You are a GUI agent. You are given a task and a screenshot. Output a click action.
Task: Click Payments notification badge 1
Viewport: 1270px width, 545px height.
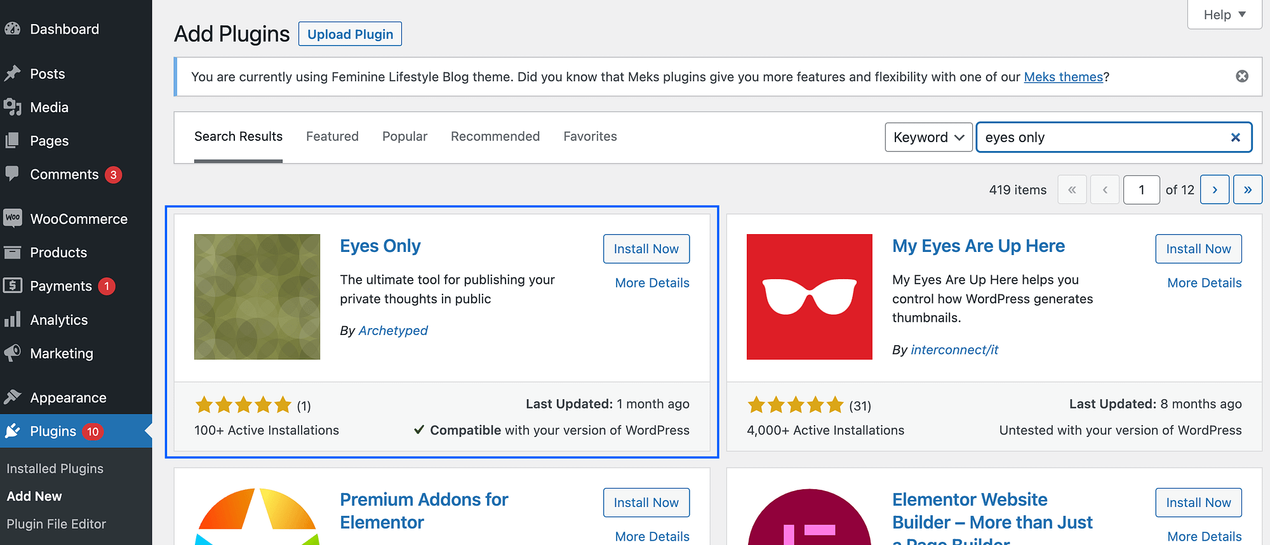[x=107, y=286]
